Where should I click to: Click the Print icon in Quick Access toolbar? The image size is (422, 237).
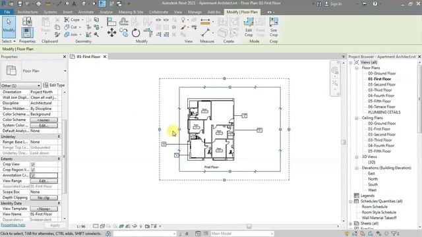tap(38, 4)
